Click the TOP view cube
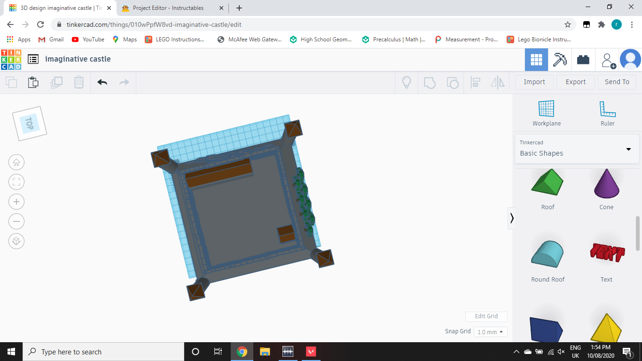The width and height of the screenshot is (642, 361). pyautogui.click(x=29, y=124)
